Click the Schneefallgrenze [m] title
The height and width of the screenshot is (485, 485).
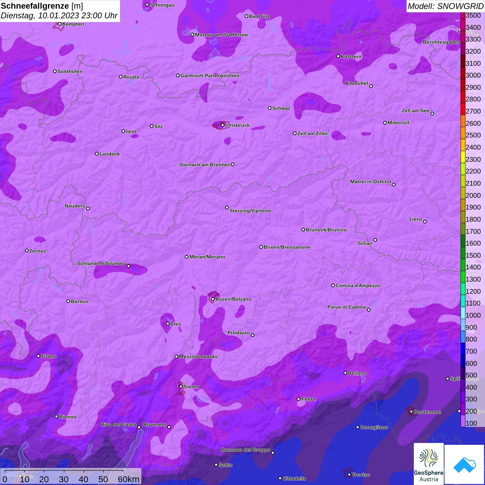point(42,6)
